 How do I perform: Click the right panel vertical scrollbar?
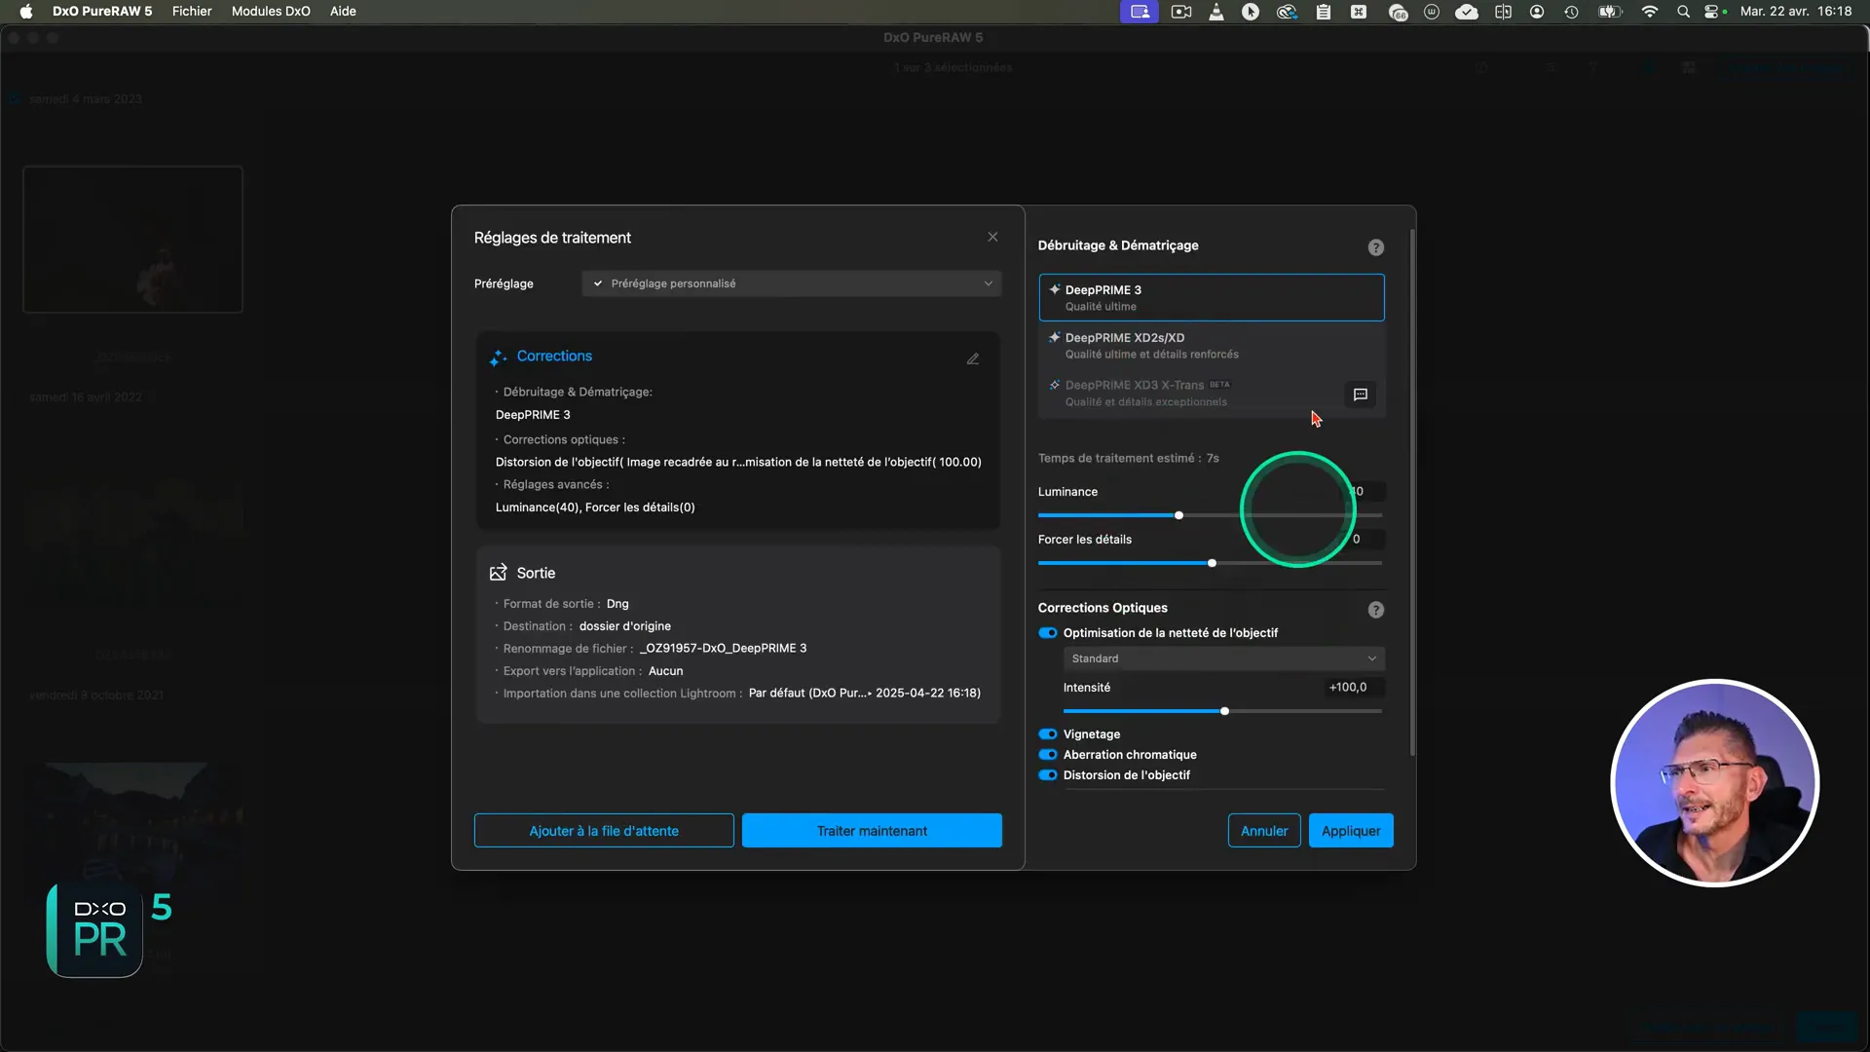[1412, 492]
